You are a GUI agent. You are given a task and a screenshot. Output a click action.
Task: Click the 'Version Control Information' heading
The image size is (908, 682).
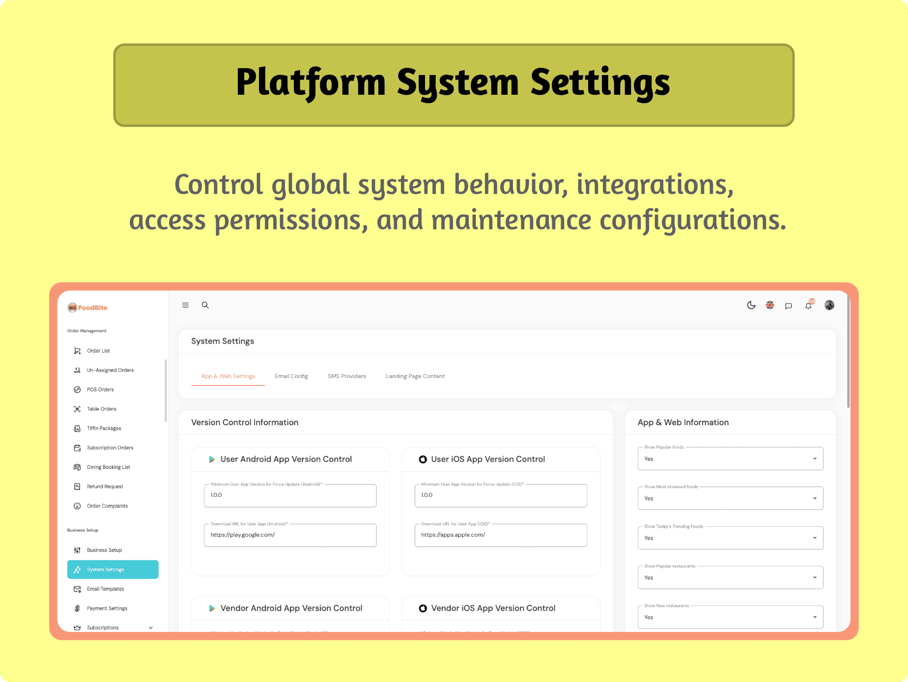245,422
